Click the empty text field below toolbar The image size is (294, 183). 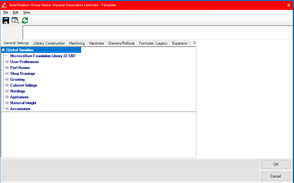click(x=157, y=32)
